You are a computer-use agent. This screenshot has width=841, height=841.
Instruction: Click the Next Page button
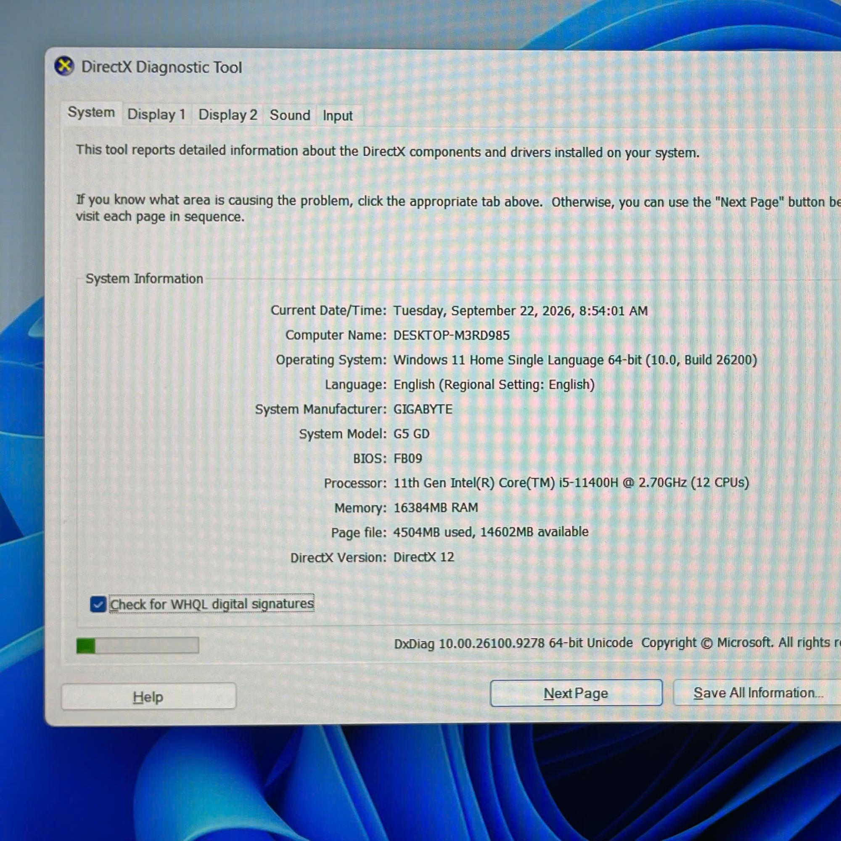coord(576,693)
